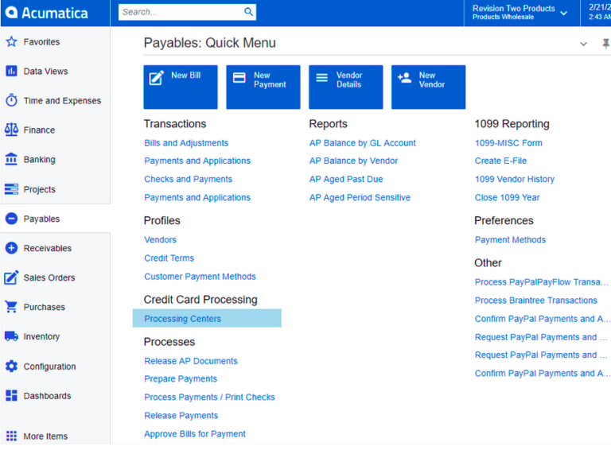Open the Payment Methods preference link
This screenshot has height=450, width=611.
click(510, 240)
